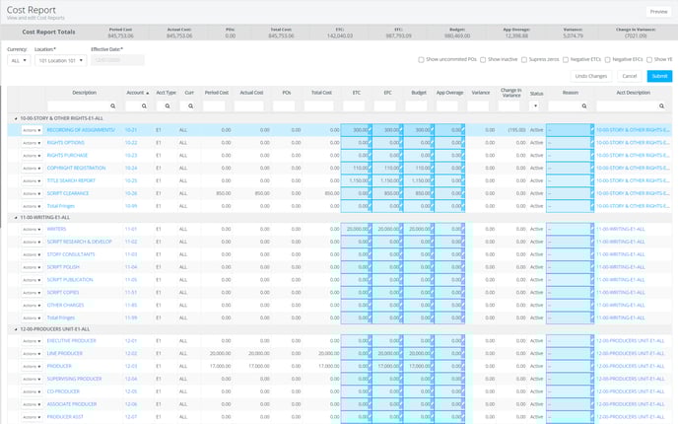Open the SCRIPT RESEARCH & DEVELOP link
The height and width of the screenshot is (424, 678).
[x=80, y=242]
